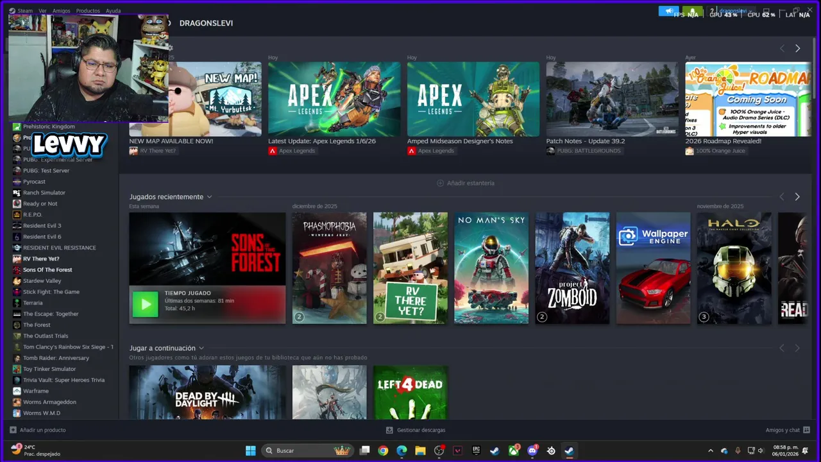Open Phasmophobia recent game cover
The width and height of the screenshot is (821, 462).
[x=330, y=268]
